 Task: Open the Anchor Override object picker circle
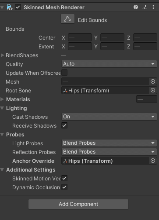click(153, 161)
